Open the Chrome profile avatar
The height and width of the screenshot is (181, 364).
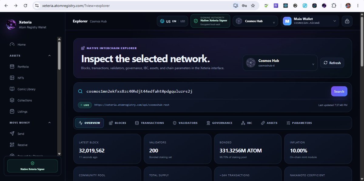click(x=348, y=5)
